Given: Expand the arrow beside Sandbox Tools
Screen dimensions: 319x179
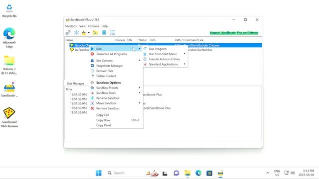Looking at the screenshot, I should tap(140, 93).
